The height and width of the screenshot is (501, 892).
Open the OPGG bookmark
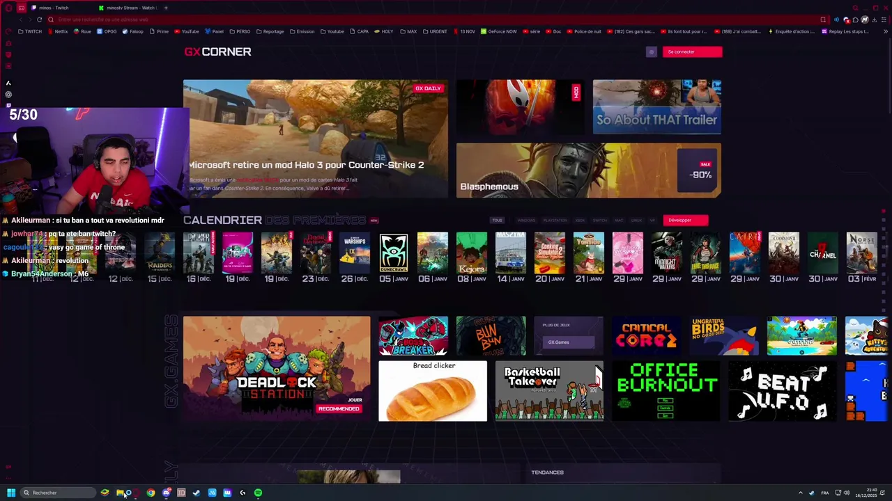pos(107,31)
